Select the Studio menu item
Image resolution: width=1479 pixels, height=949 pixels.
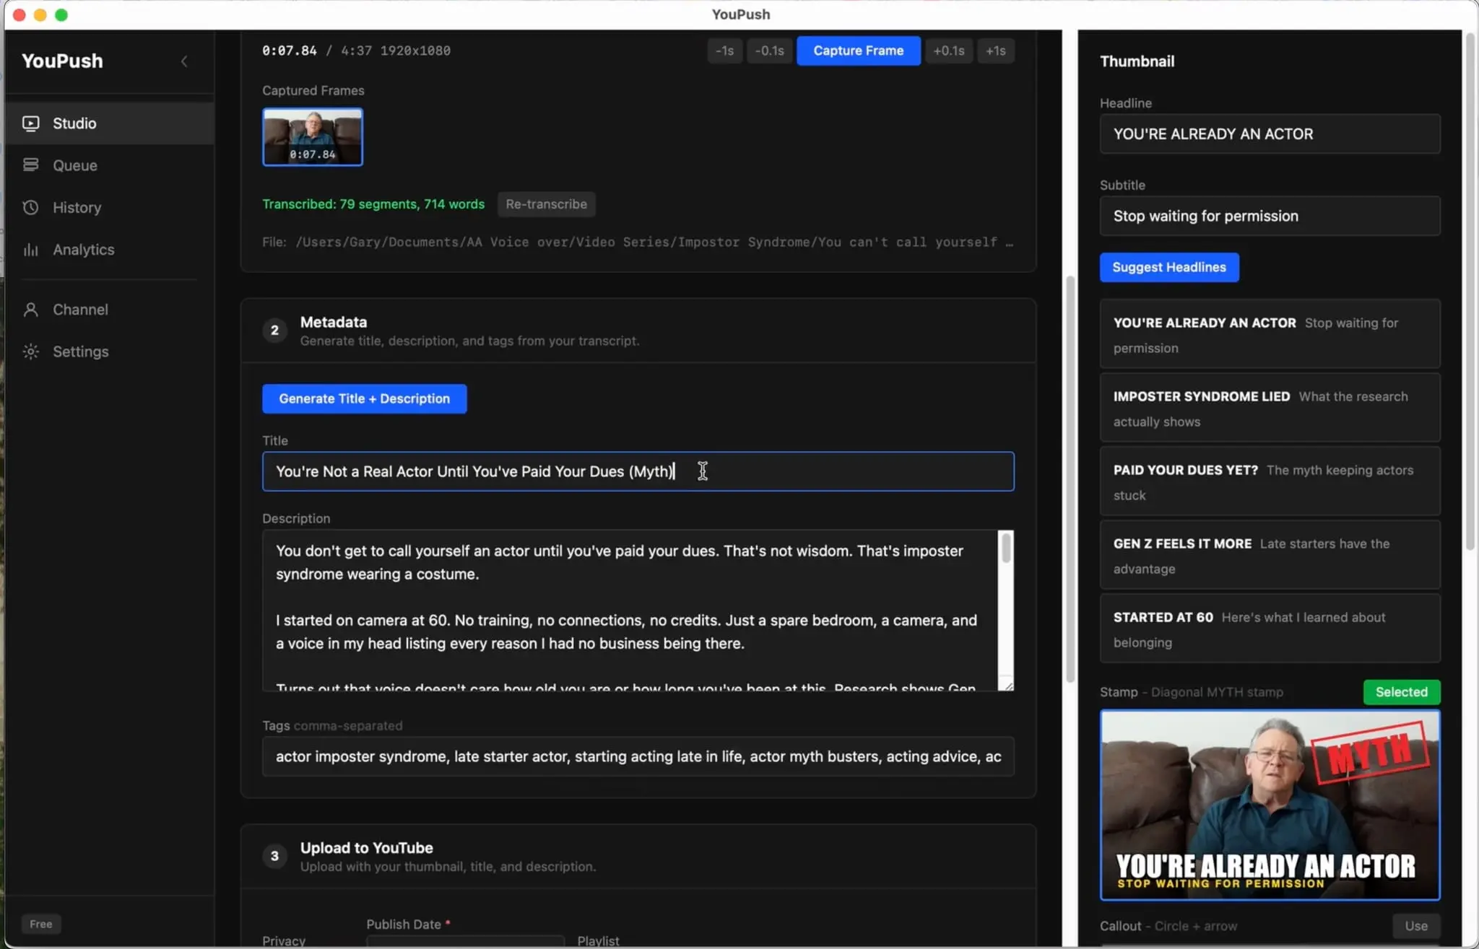click(x=110, y=123)
